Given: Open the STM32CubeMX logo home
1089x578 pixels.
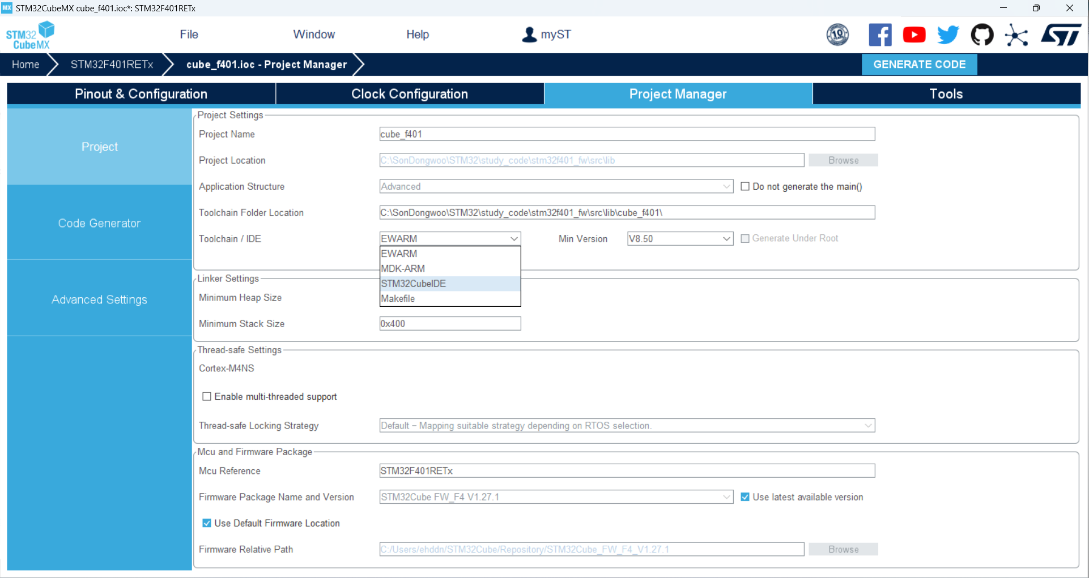Looking at the screenshot, I should tap(30, 35).
